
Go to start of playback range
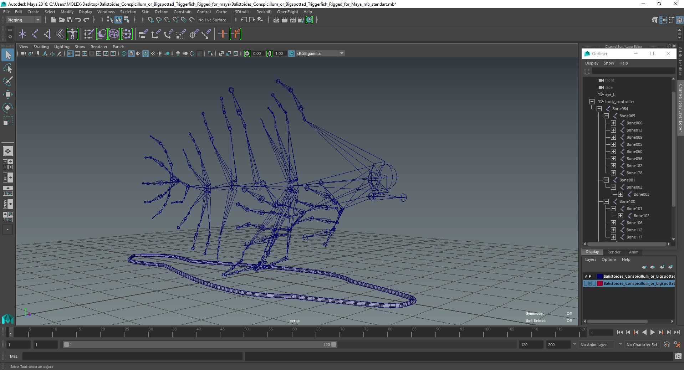pos(619,332)
